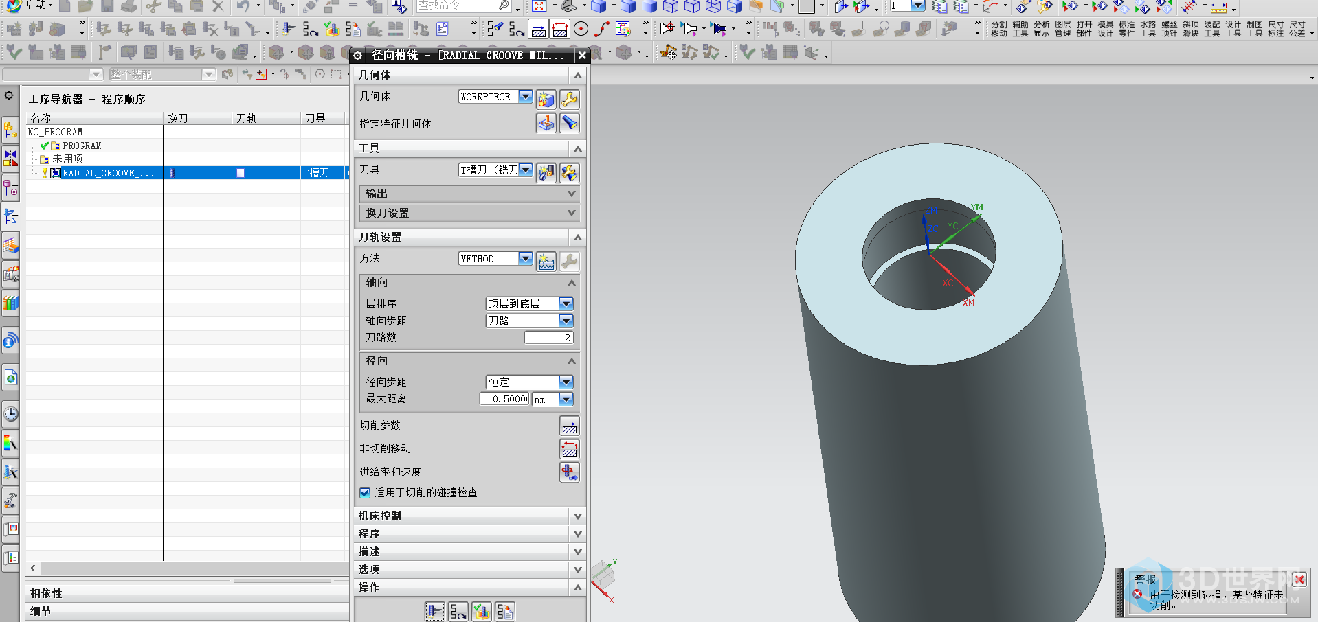The image size is (1318, 622).
Task: Expand the 选项 section
Action: (x=470, y=569)
